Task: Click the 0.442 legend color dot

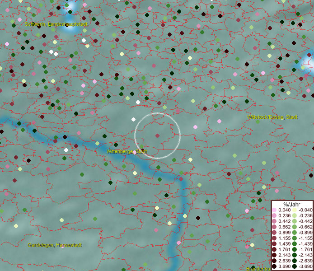Action: (x=274, y=221)
